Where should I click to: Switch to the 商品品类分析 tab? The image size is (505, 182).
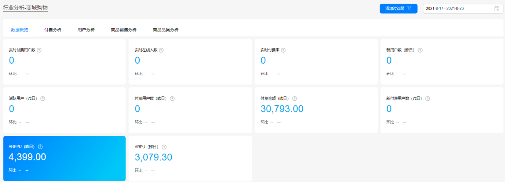click(x=166, y=30)
